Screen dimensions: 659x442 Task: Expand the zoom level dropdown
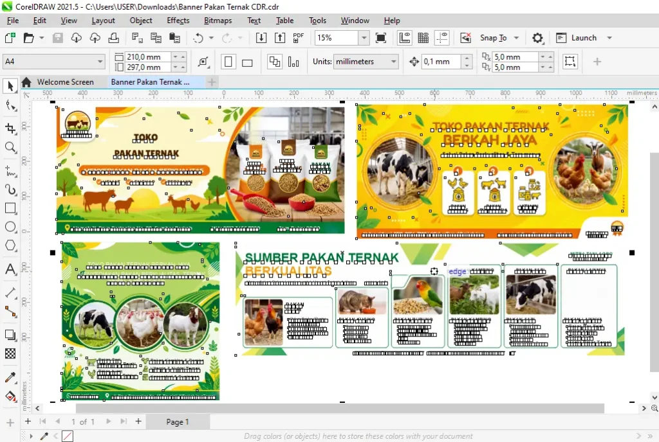[x=364, y=38]
